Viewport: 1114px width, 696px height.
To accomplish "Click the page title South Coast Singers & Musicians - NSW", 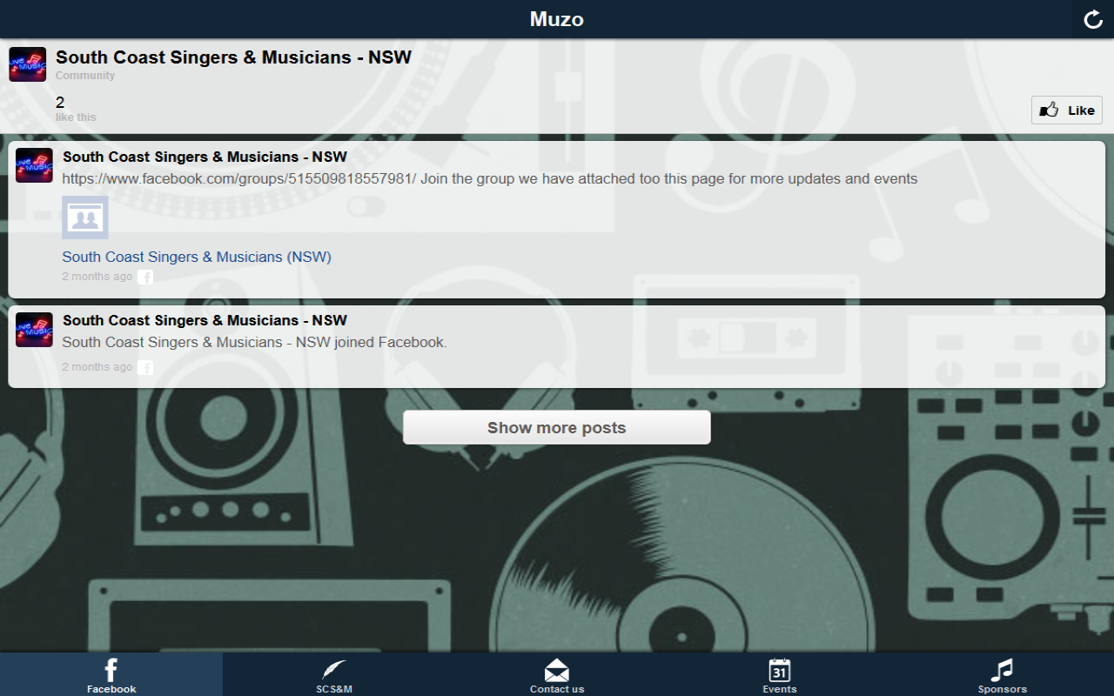I will [x=233, y=57].
